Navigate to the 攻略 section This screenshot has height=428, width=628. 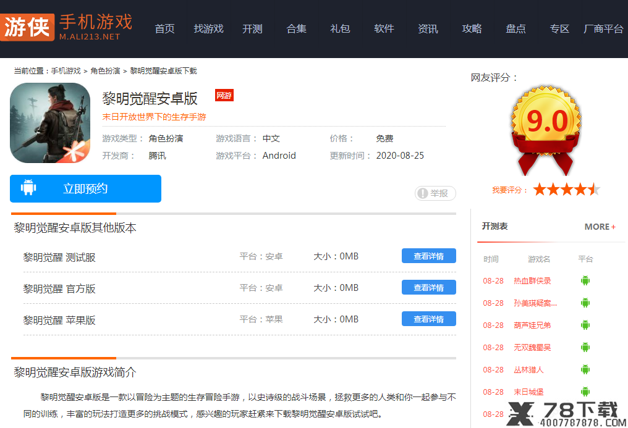tap(472, 29)
